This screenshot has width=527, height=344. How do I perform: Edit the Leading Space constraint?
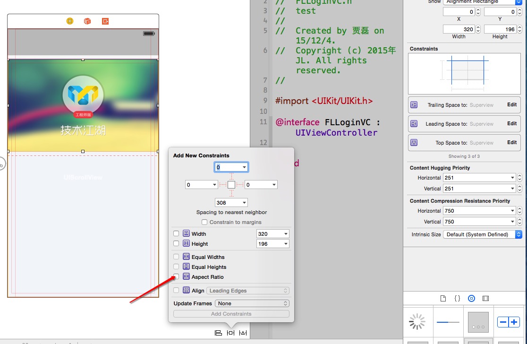[x=512, y=123]
